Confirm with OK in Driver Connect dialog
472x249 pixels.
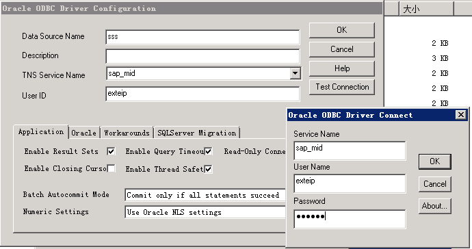[x=434, y=161]
